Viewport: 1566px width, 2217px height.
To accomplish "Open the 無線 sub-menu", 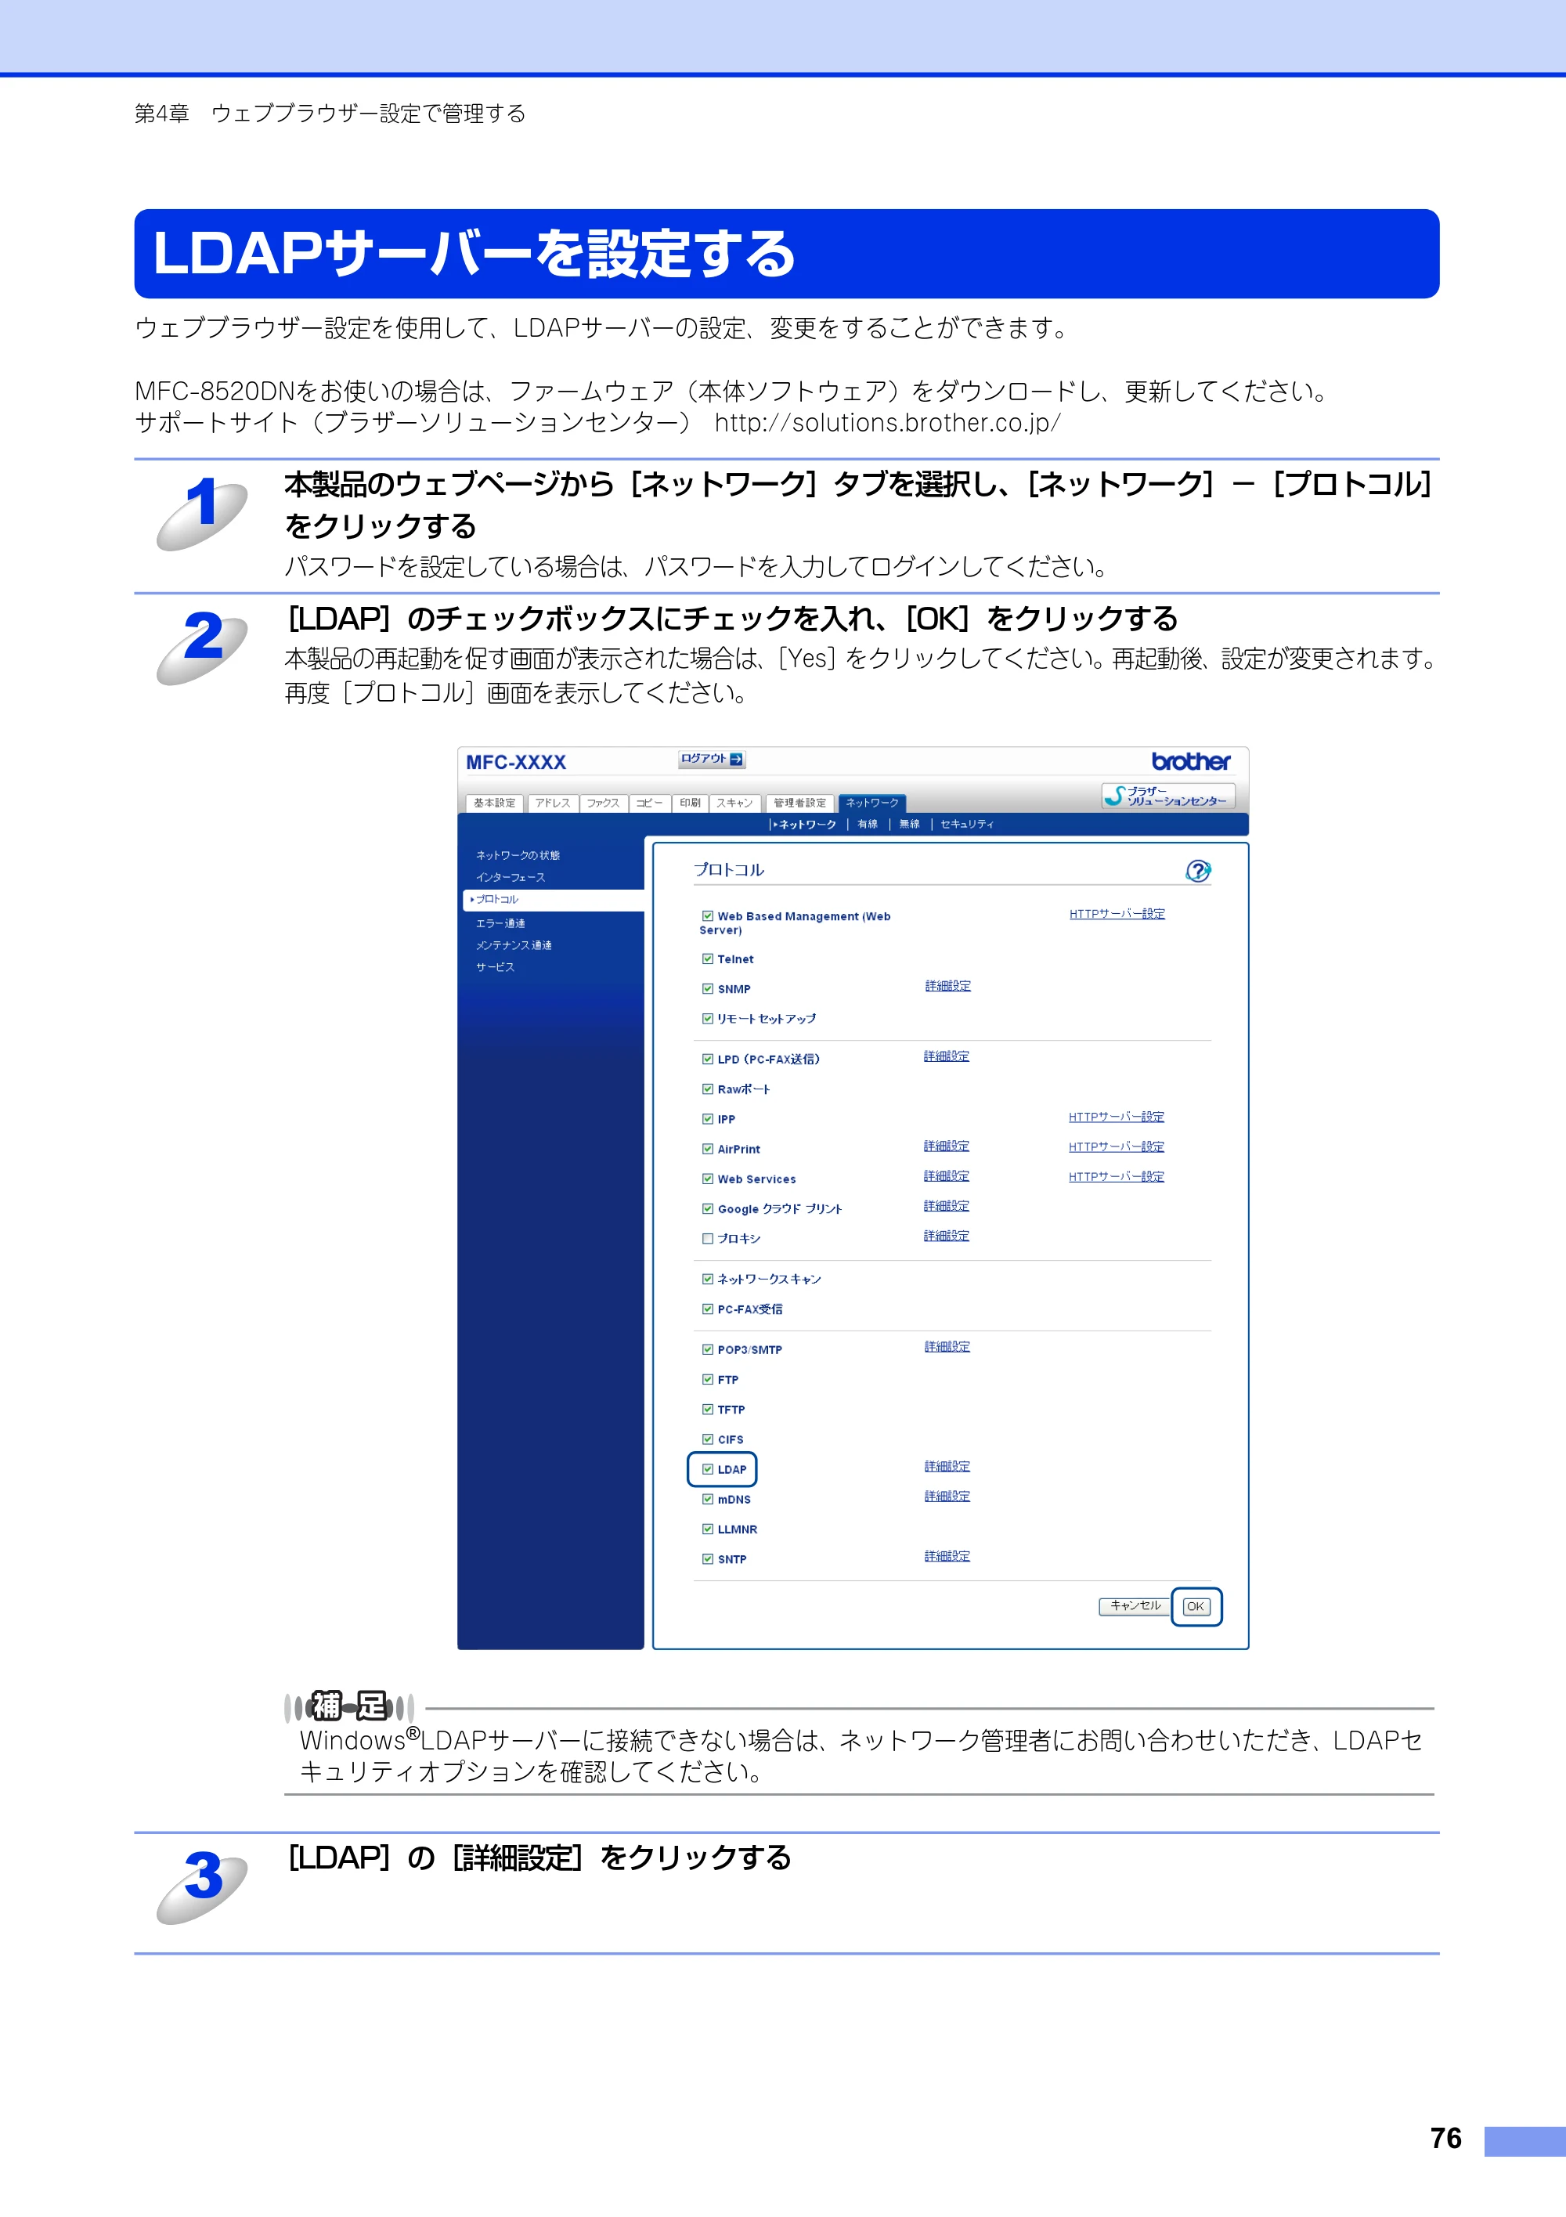I will pos(910,825).
